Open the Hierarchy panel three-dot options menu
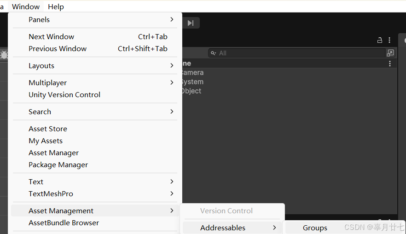This screenshot has width=406, height=234. point(389,40)
